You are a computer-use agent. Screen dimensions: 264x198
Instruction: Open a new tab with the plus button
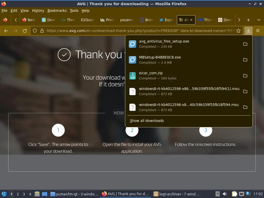[248, 20]
